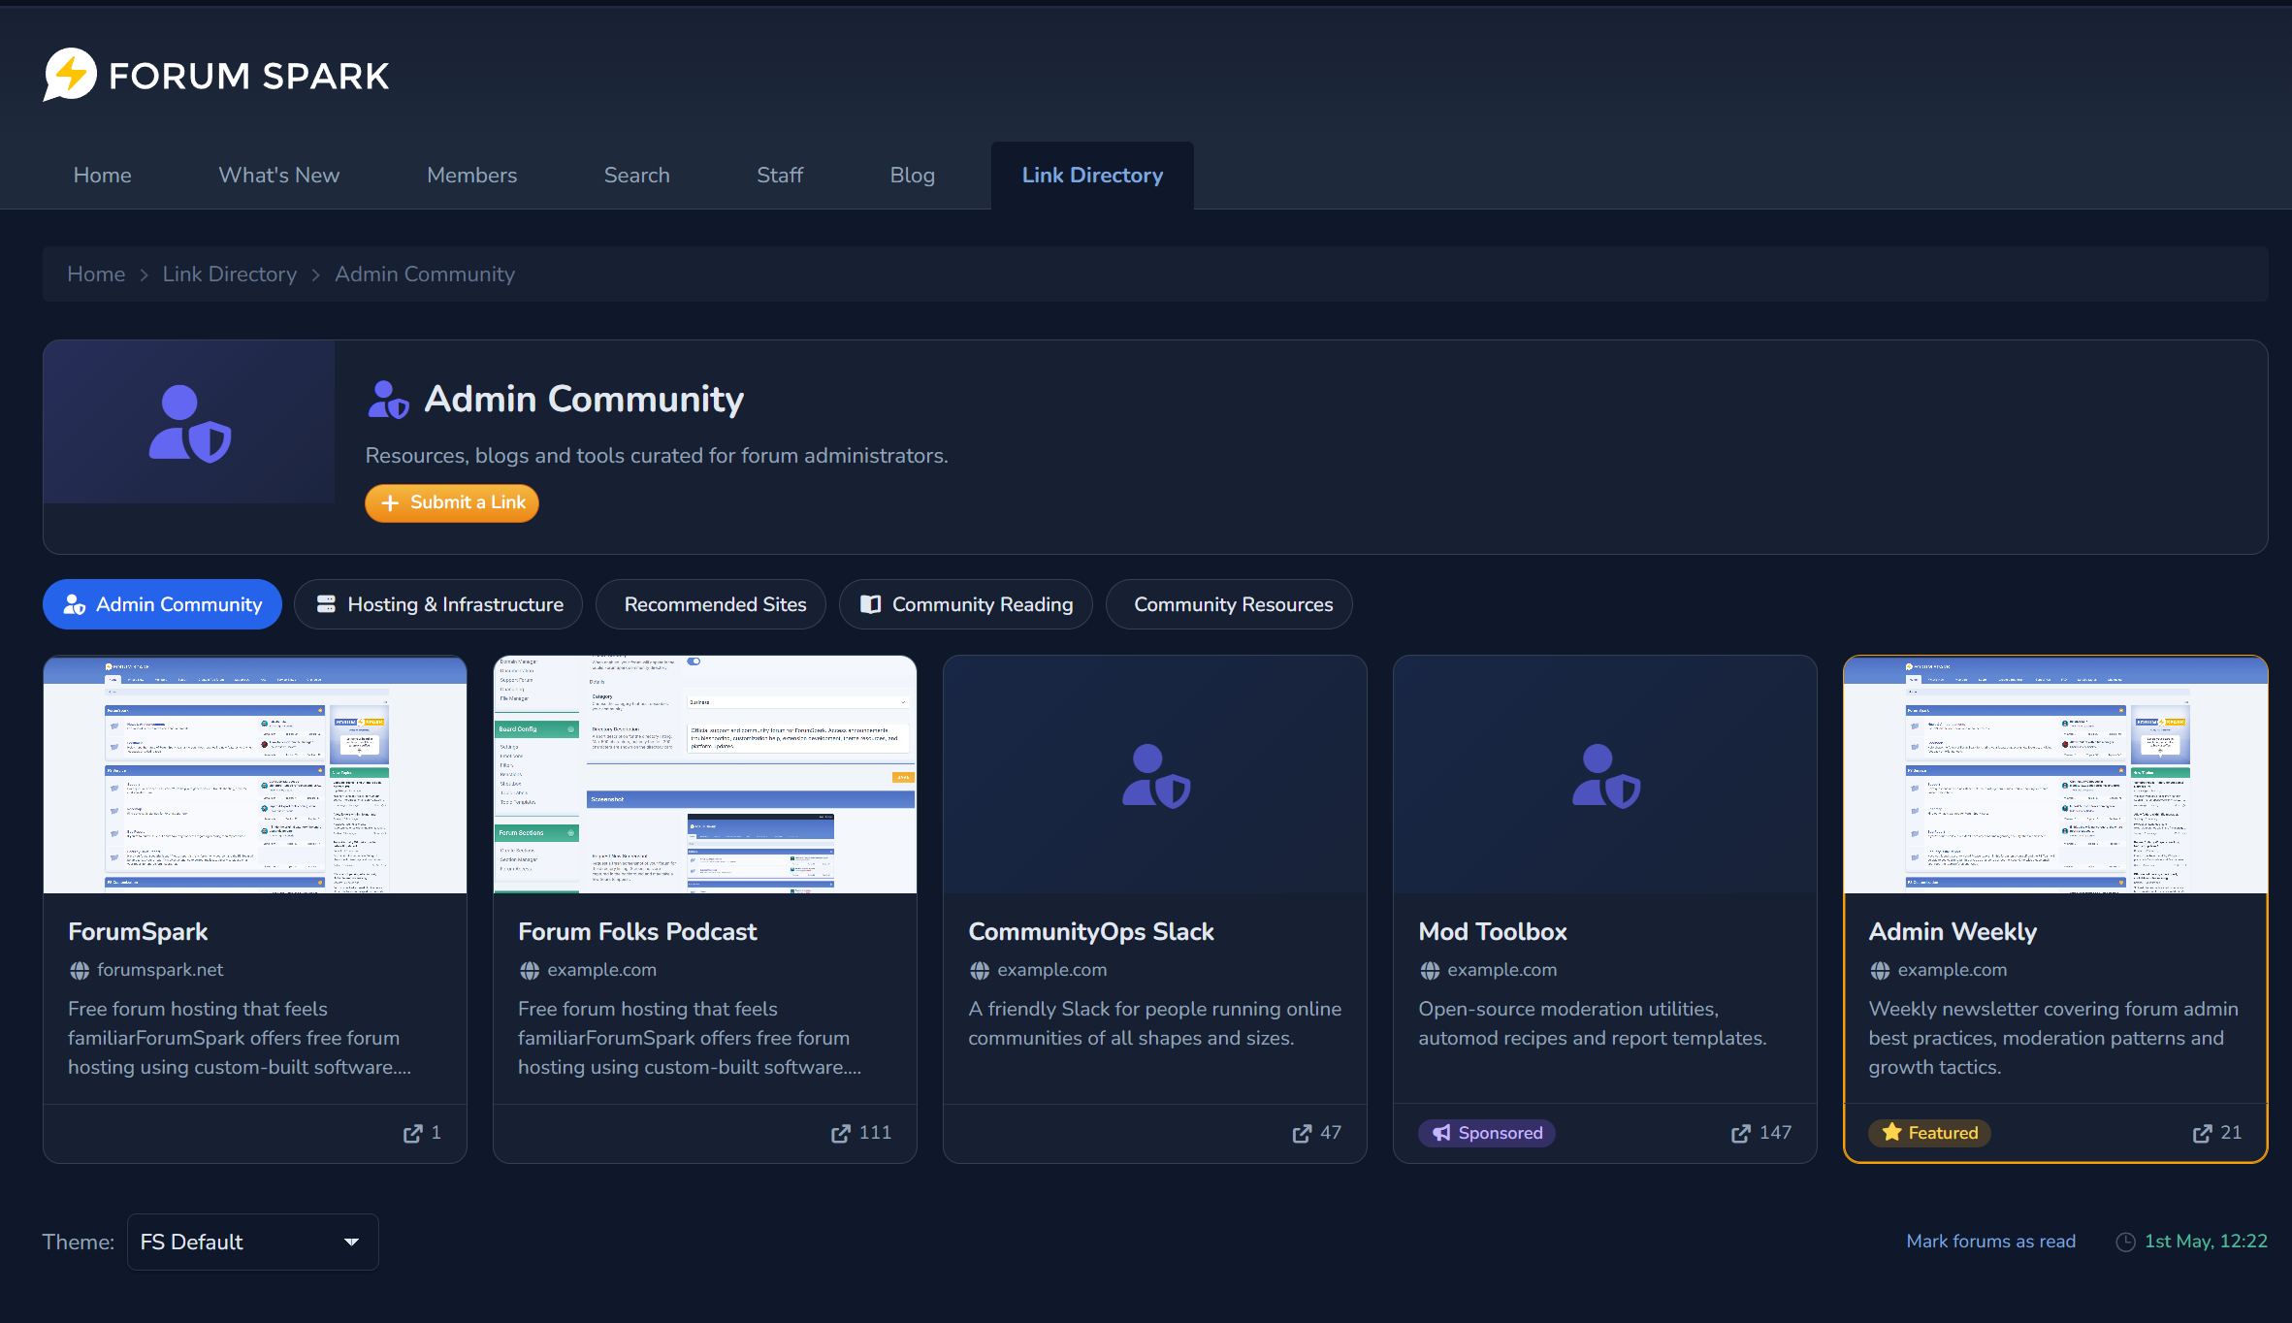Open the Staff tab
Image resolution: width=2292 pixels, height=1323 pixels.
coord(780,176)
